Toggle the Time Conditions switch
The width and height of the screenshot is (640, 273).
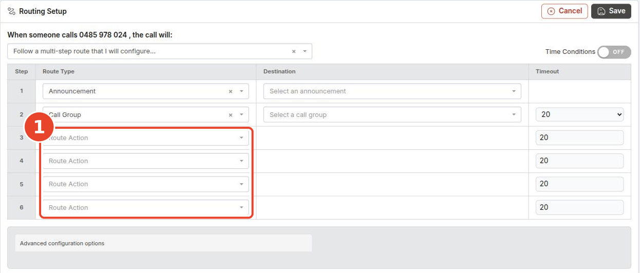coord(614,52)
